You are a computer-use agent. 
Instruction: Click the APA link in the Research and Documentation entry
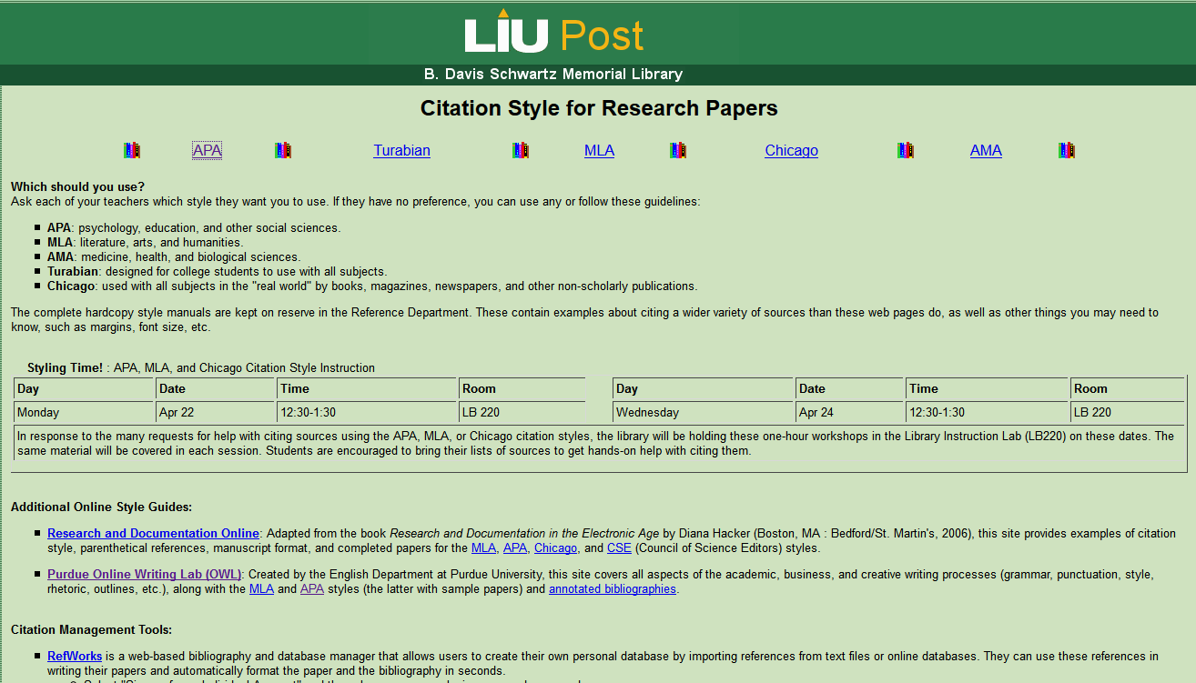pyautogui.click(x=515, y=548)
